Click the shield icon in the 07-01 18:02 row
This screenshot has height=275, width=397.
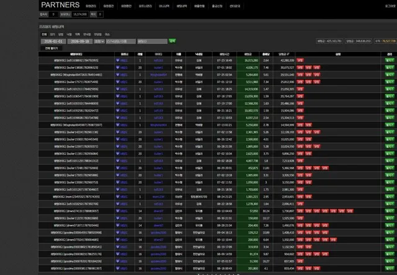point(118,68)
